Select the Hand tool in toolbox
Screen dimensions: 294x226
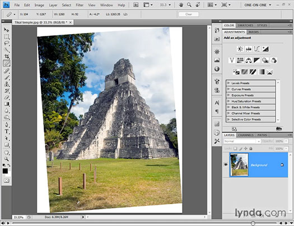coord(7,152)
